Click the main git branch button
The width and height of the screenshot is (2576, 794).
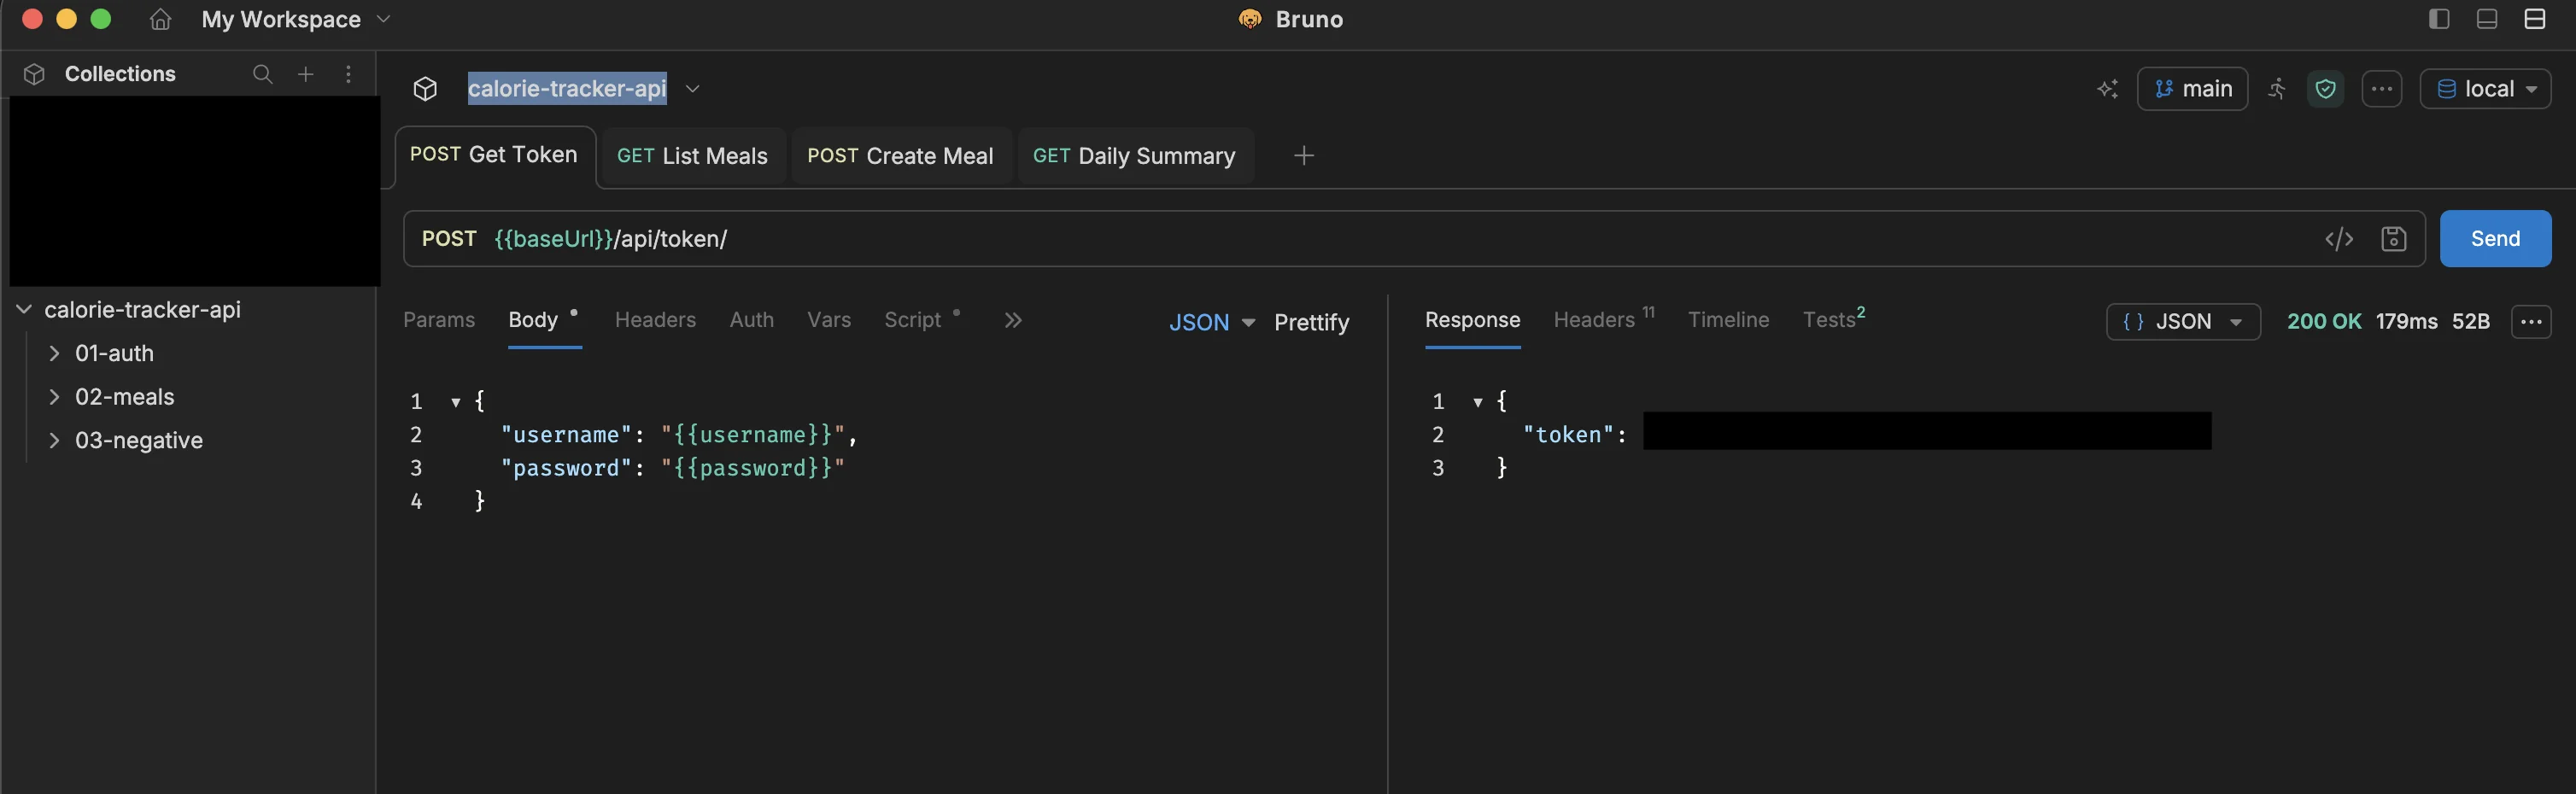[2192, 89]
